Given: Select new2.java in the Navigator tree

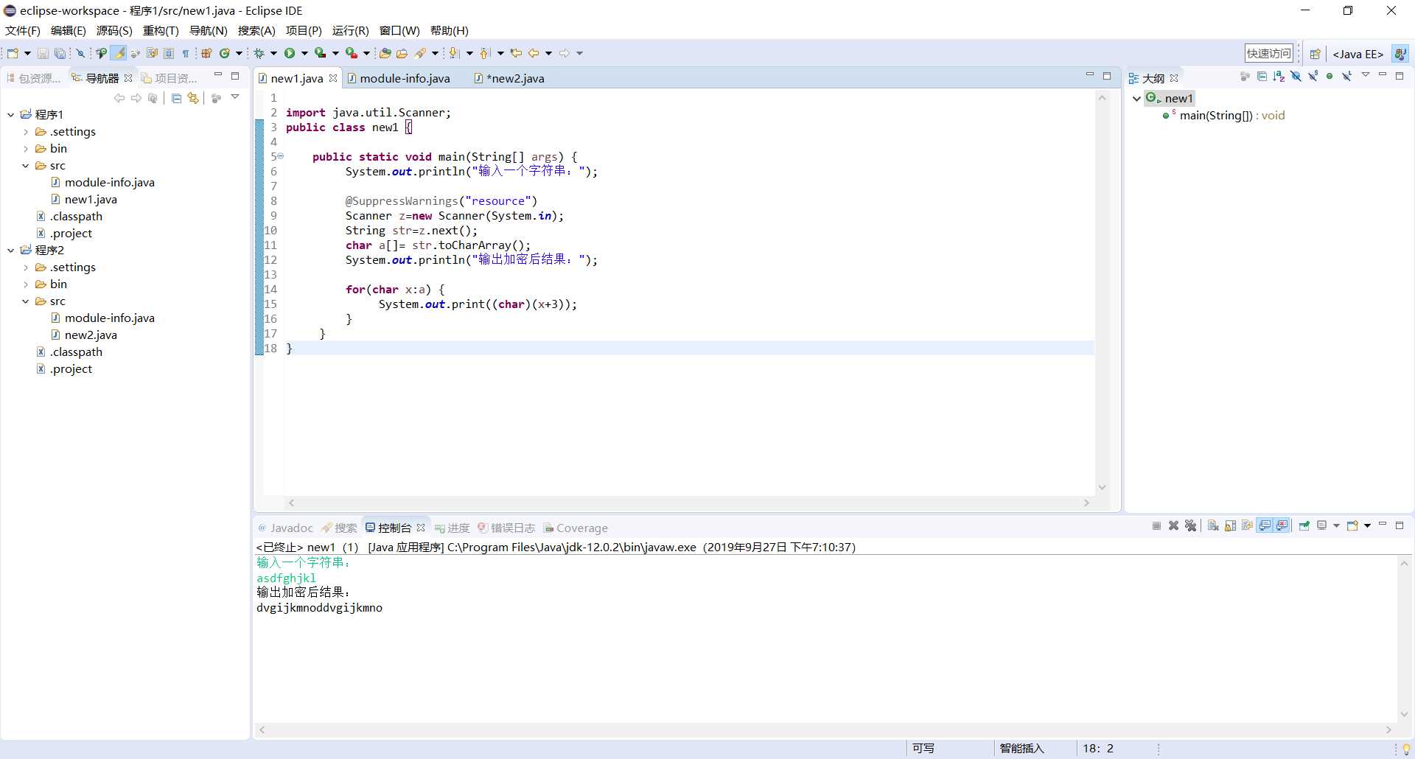Looking at the screenshot, I should (91, 335).
